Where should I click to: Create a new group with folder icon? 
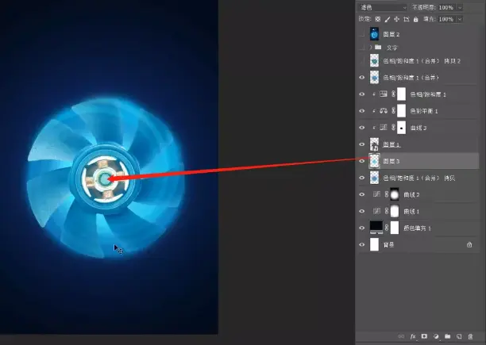[447, 336]
